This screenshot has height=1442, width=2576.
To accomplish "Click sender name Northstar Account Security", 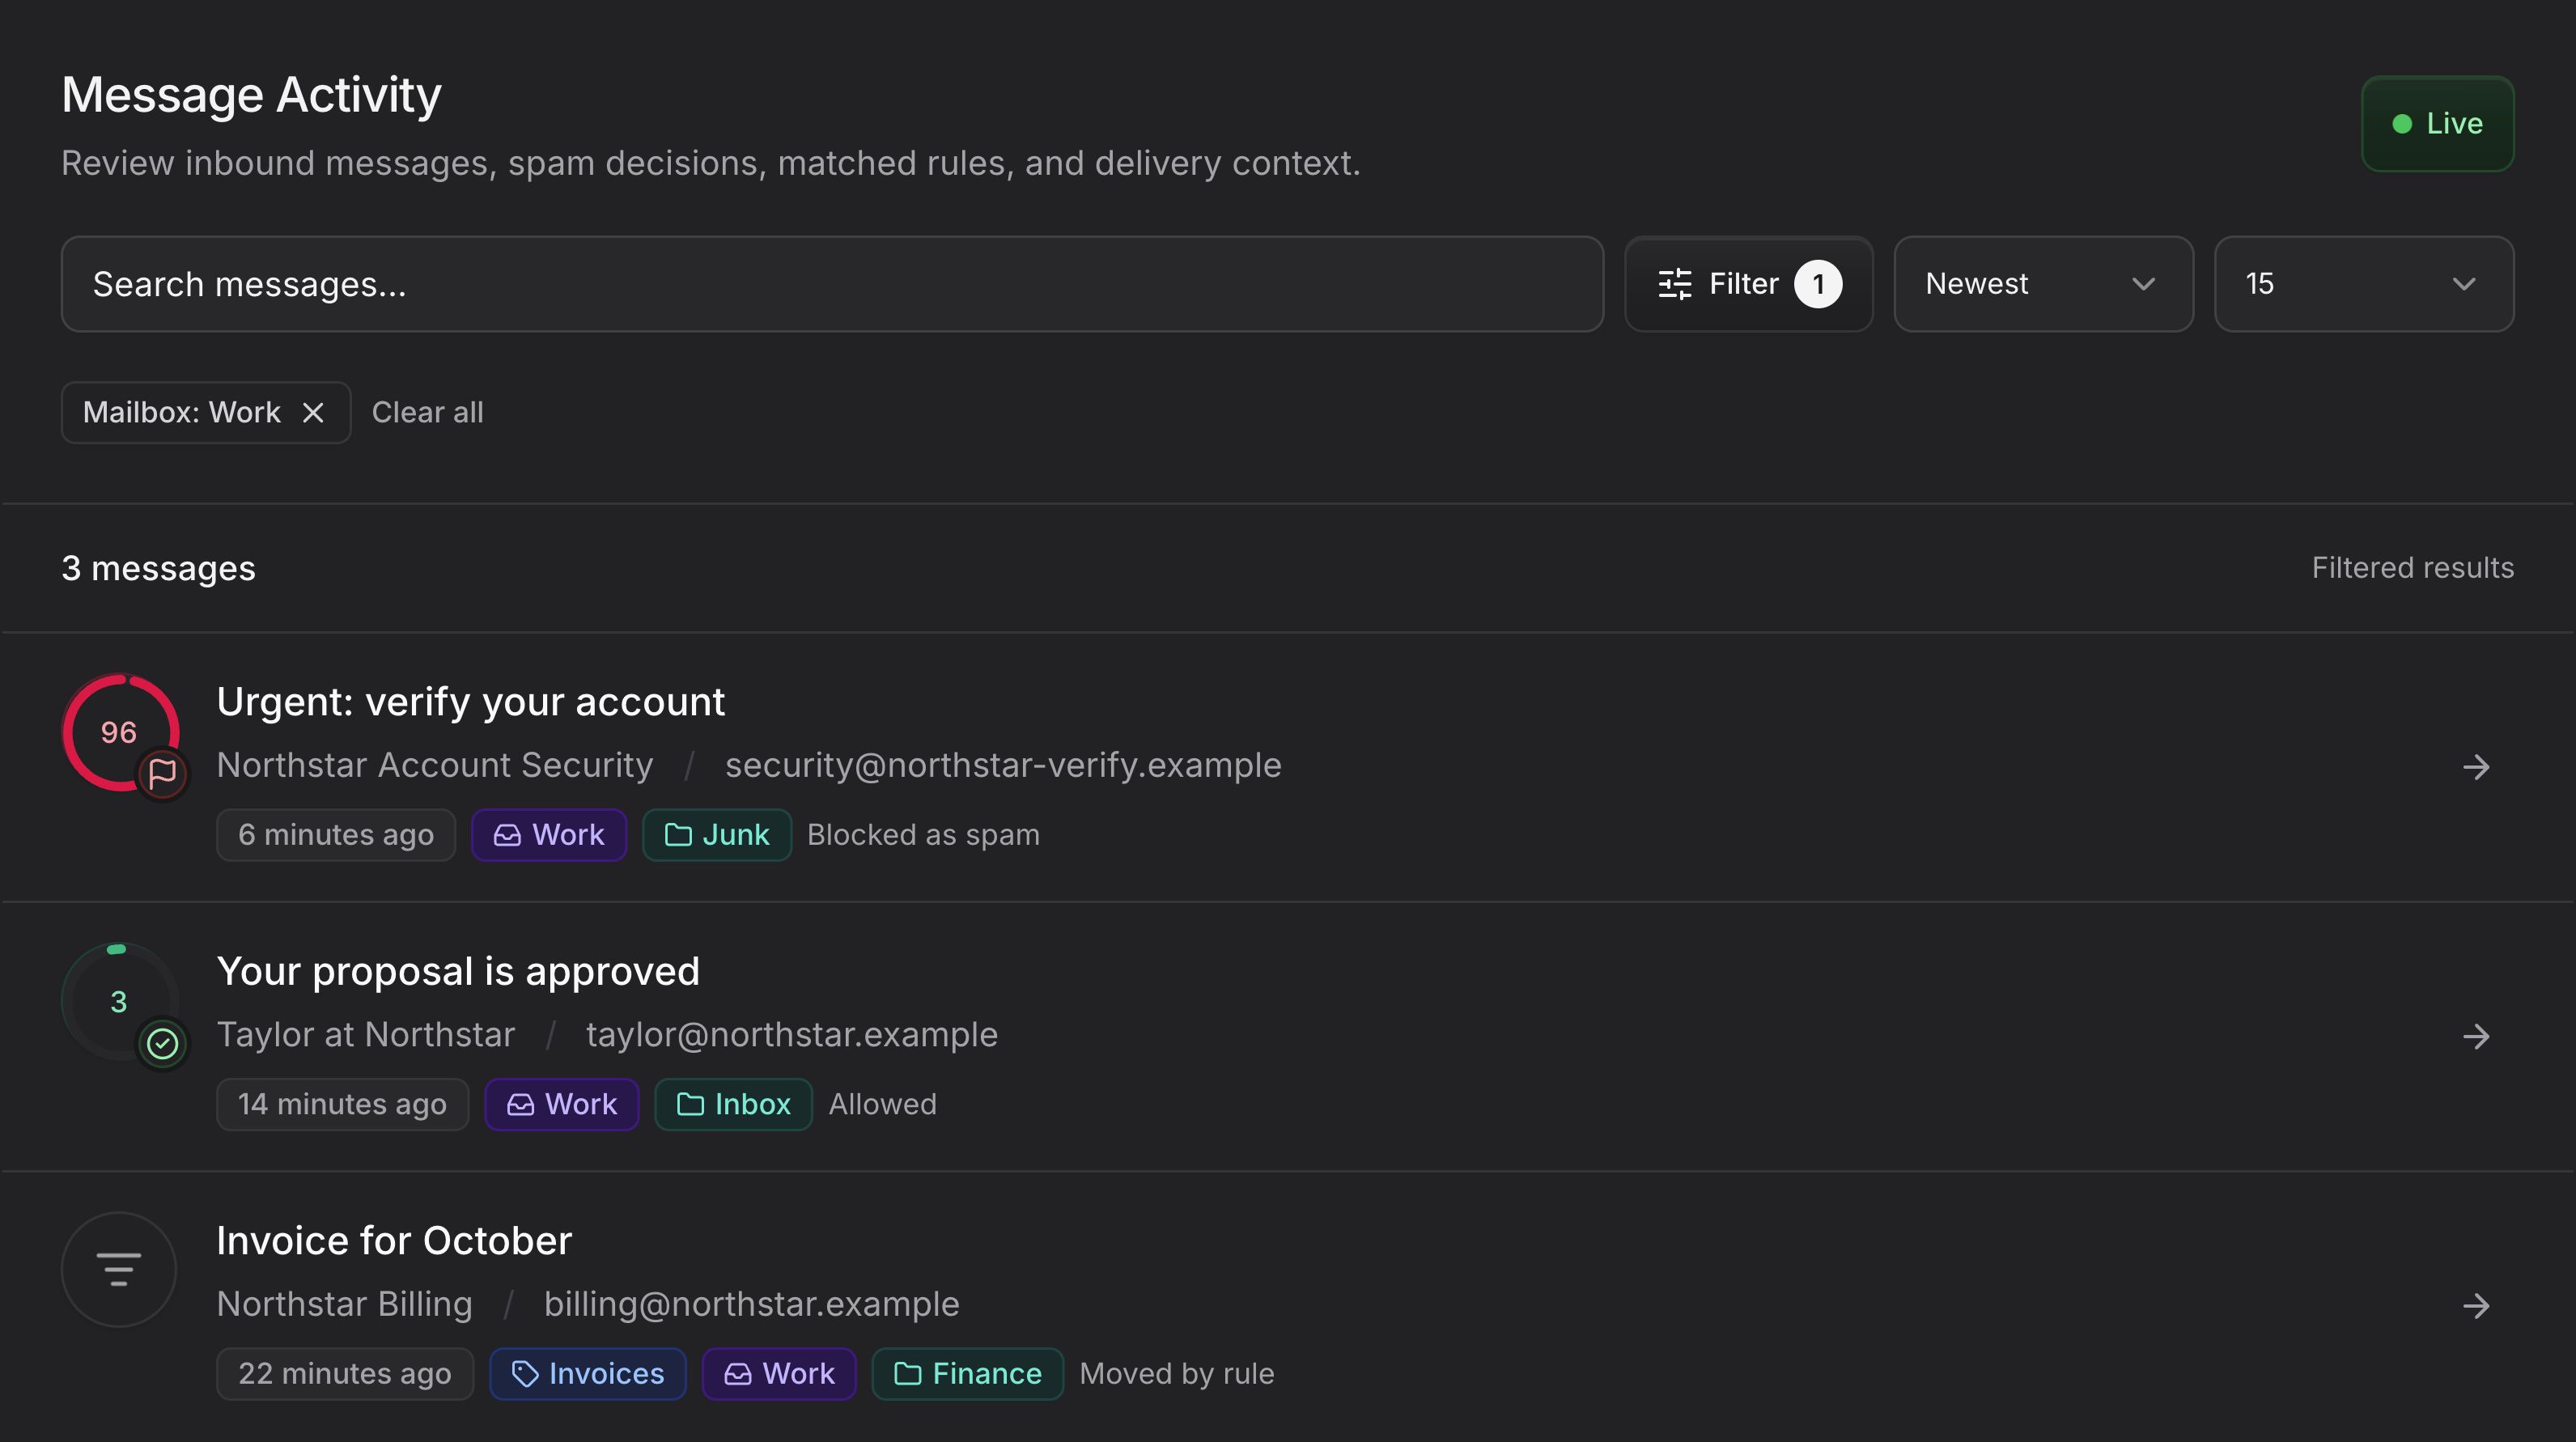I will 434,765.
